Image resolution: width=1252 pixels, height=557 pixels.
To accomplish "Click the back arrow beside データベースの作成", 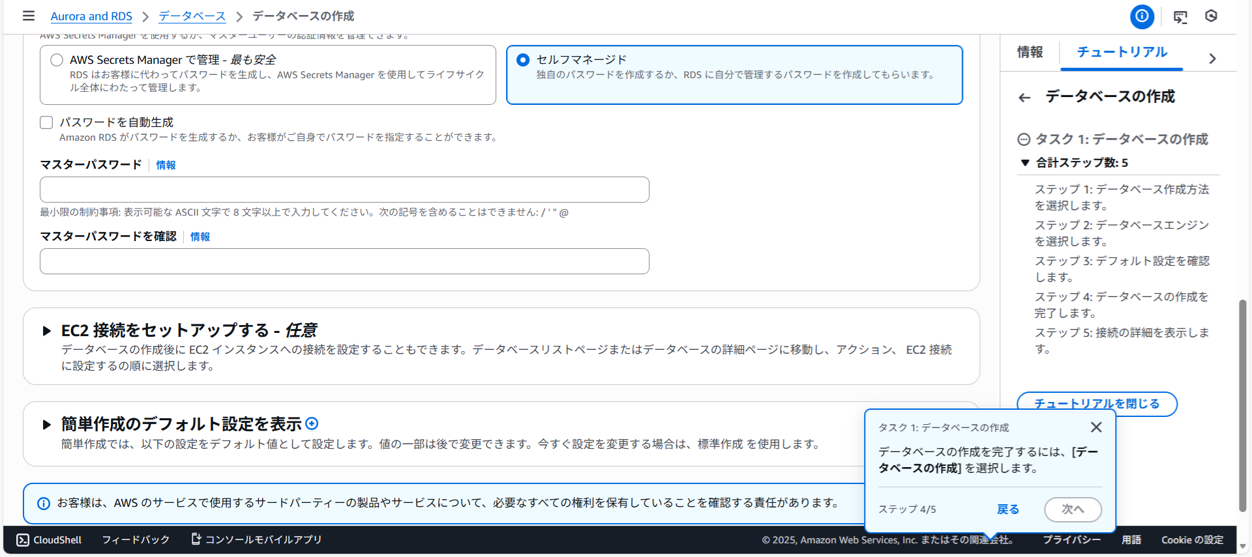I will tap(1024, 98).
